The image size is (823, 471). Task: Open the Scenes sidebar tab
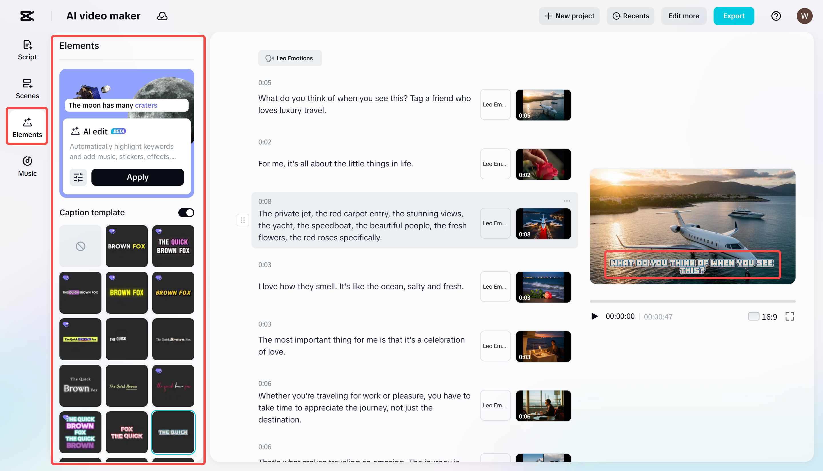click(27, 89)
